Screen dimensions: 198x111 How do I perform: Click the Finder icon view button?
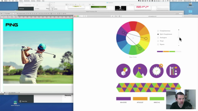tap(67, 5)
